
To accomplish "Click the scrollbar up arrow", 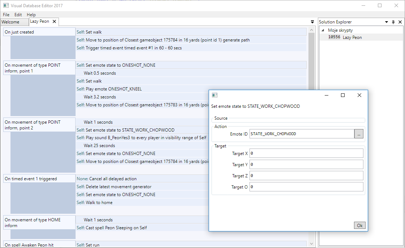I will [311, 30].
